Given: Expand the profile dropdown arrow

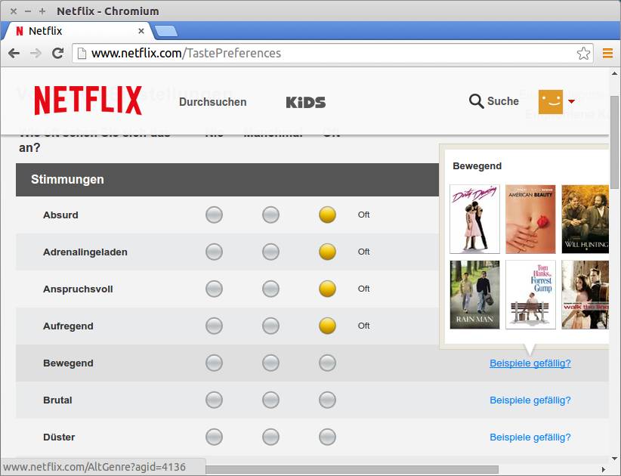Looking at the screenshot, I should (571, 102).
